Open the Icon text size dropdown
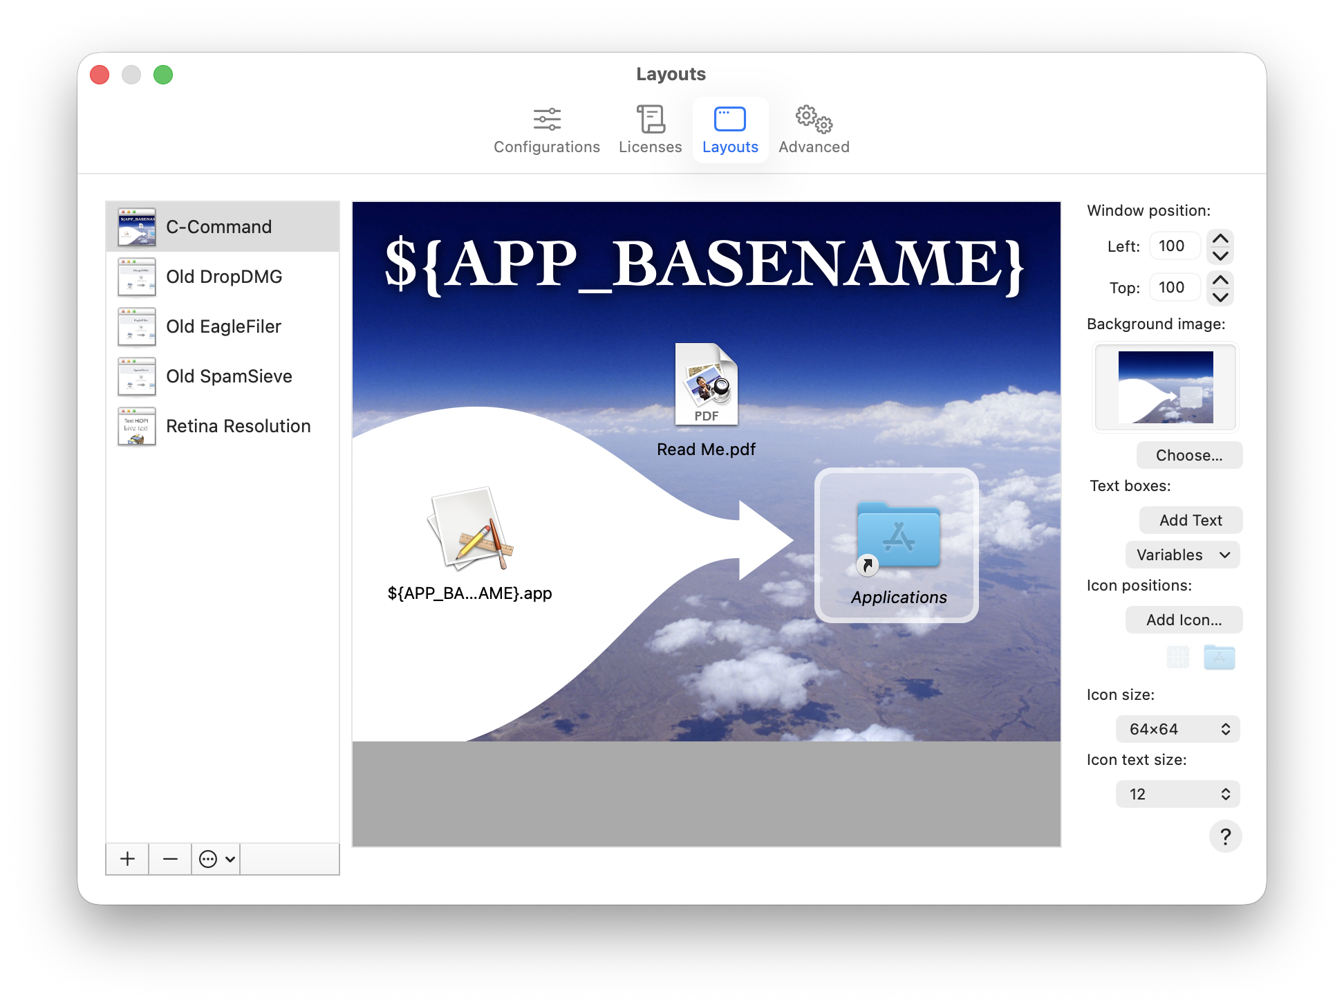Screen dimensions: 1344x1007 coord(1177,793)
